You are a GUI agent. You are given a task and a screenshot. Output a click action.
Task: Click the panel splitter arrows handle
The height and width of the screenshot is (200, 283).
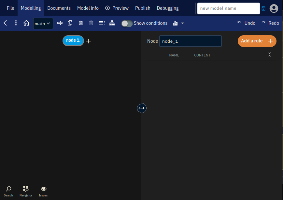tap(141, 108)
